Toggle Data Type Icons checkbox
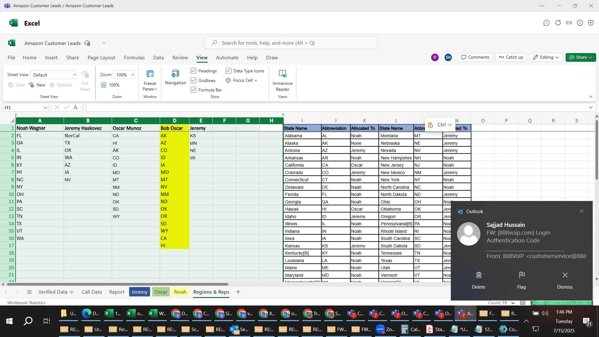This screenshot has height=337, width=599. tap(228, 71)
